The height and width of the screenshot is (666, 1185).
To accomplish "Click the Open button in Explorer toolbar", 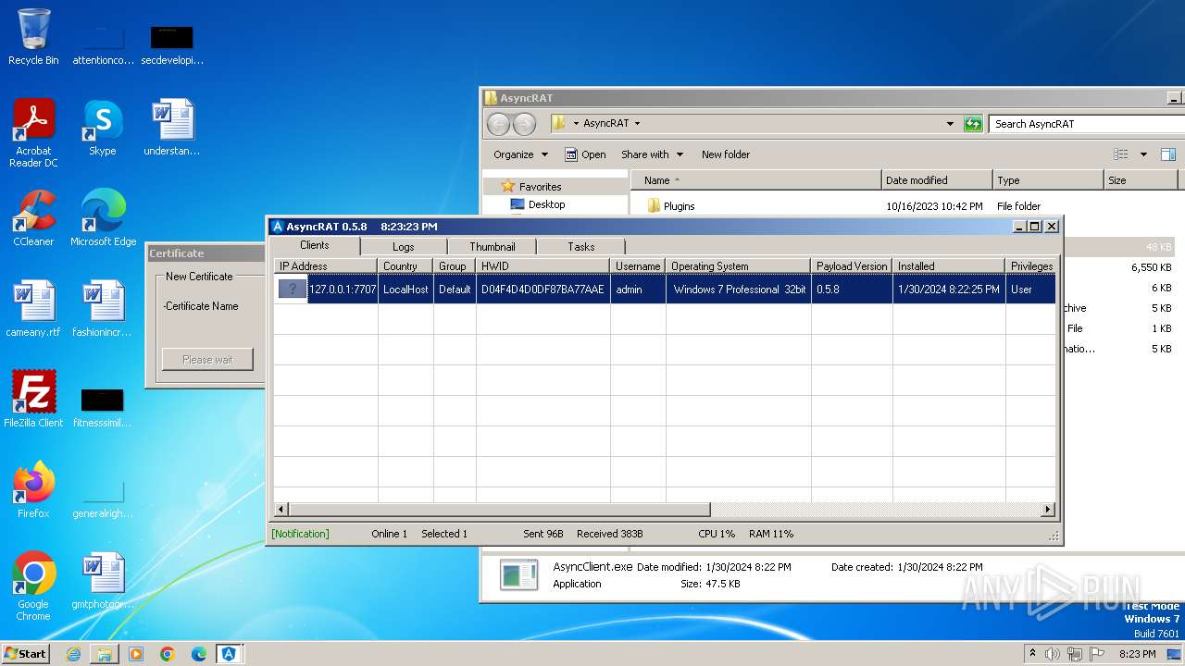I will point(585,154).
